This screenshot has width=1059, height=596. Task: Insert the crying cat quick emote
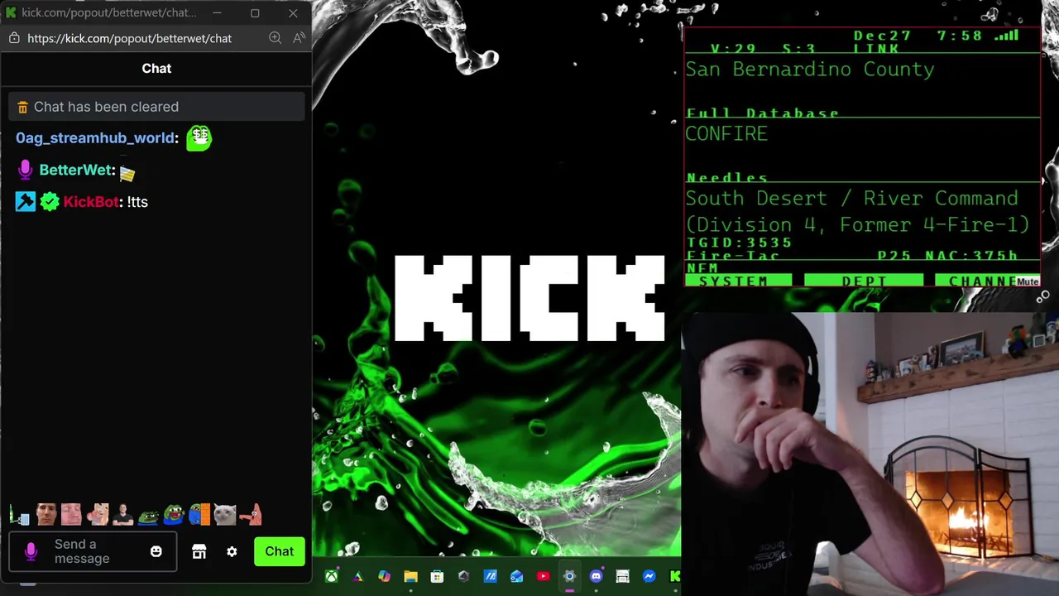[225, 515]
